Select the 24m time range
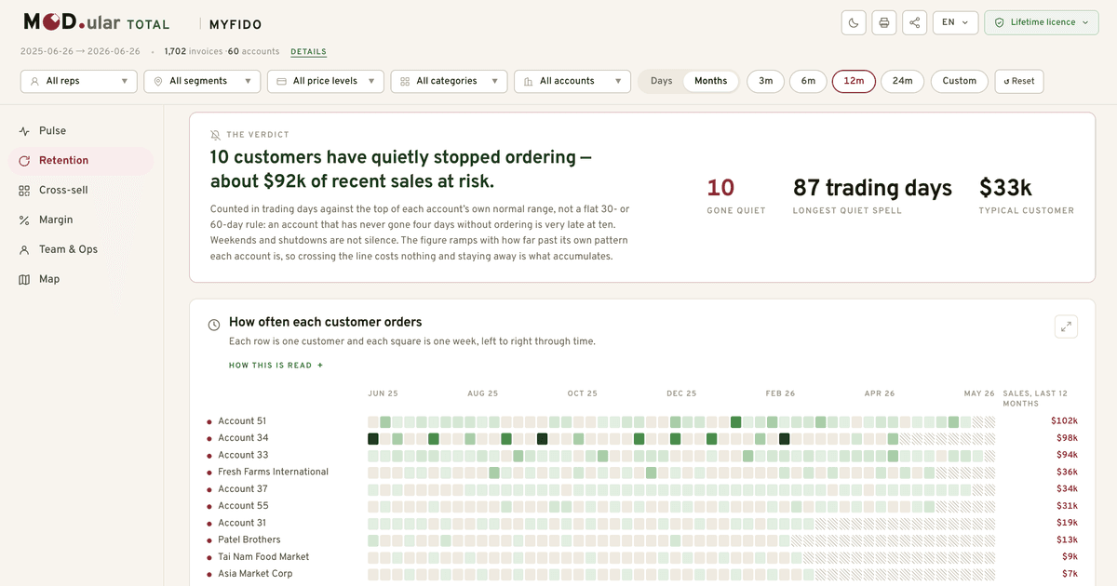1117x586 pixels. coord(903,81)
